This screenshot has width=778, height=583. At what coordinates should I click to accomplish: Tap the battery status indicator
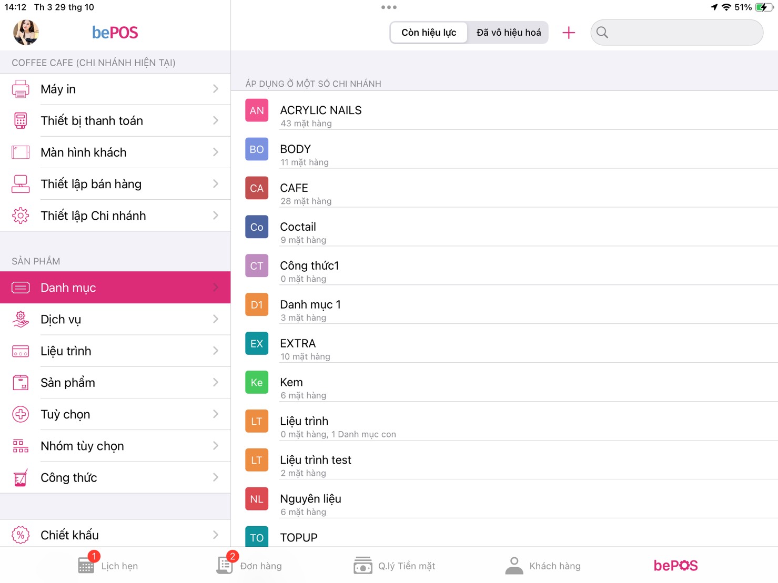click(x=764, y=7)
